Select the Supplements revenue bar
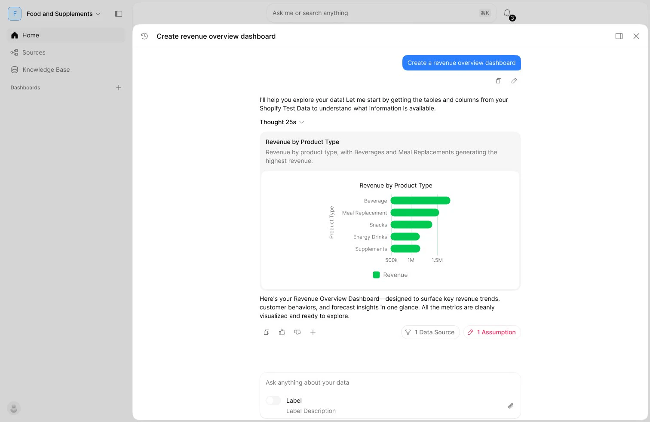This screenshot has width=650, height=422. coord(405,249)
